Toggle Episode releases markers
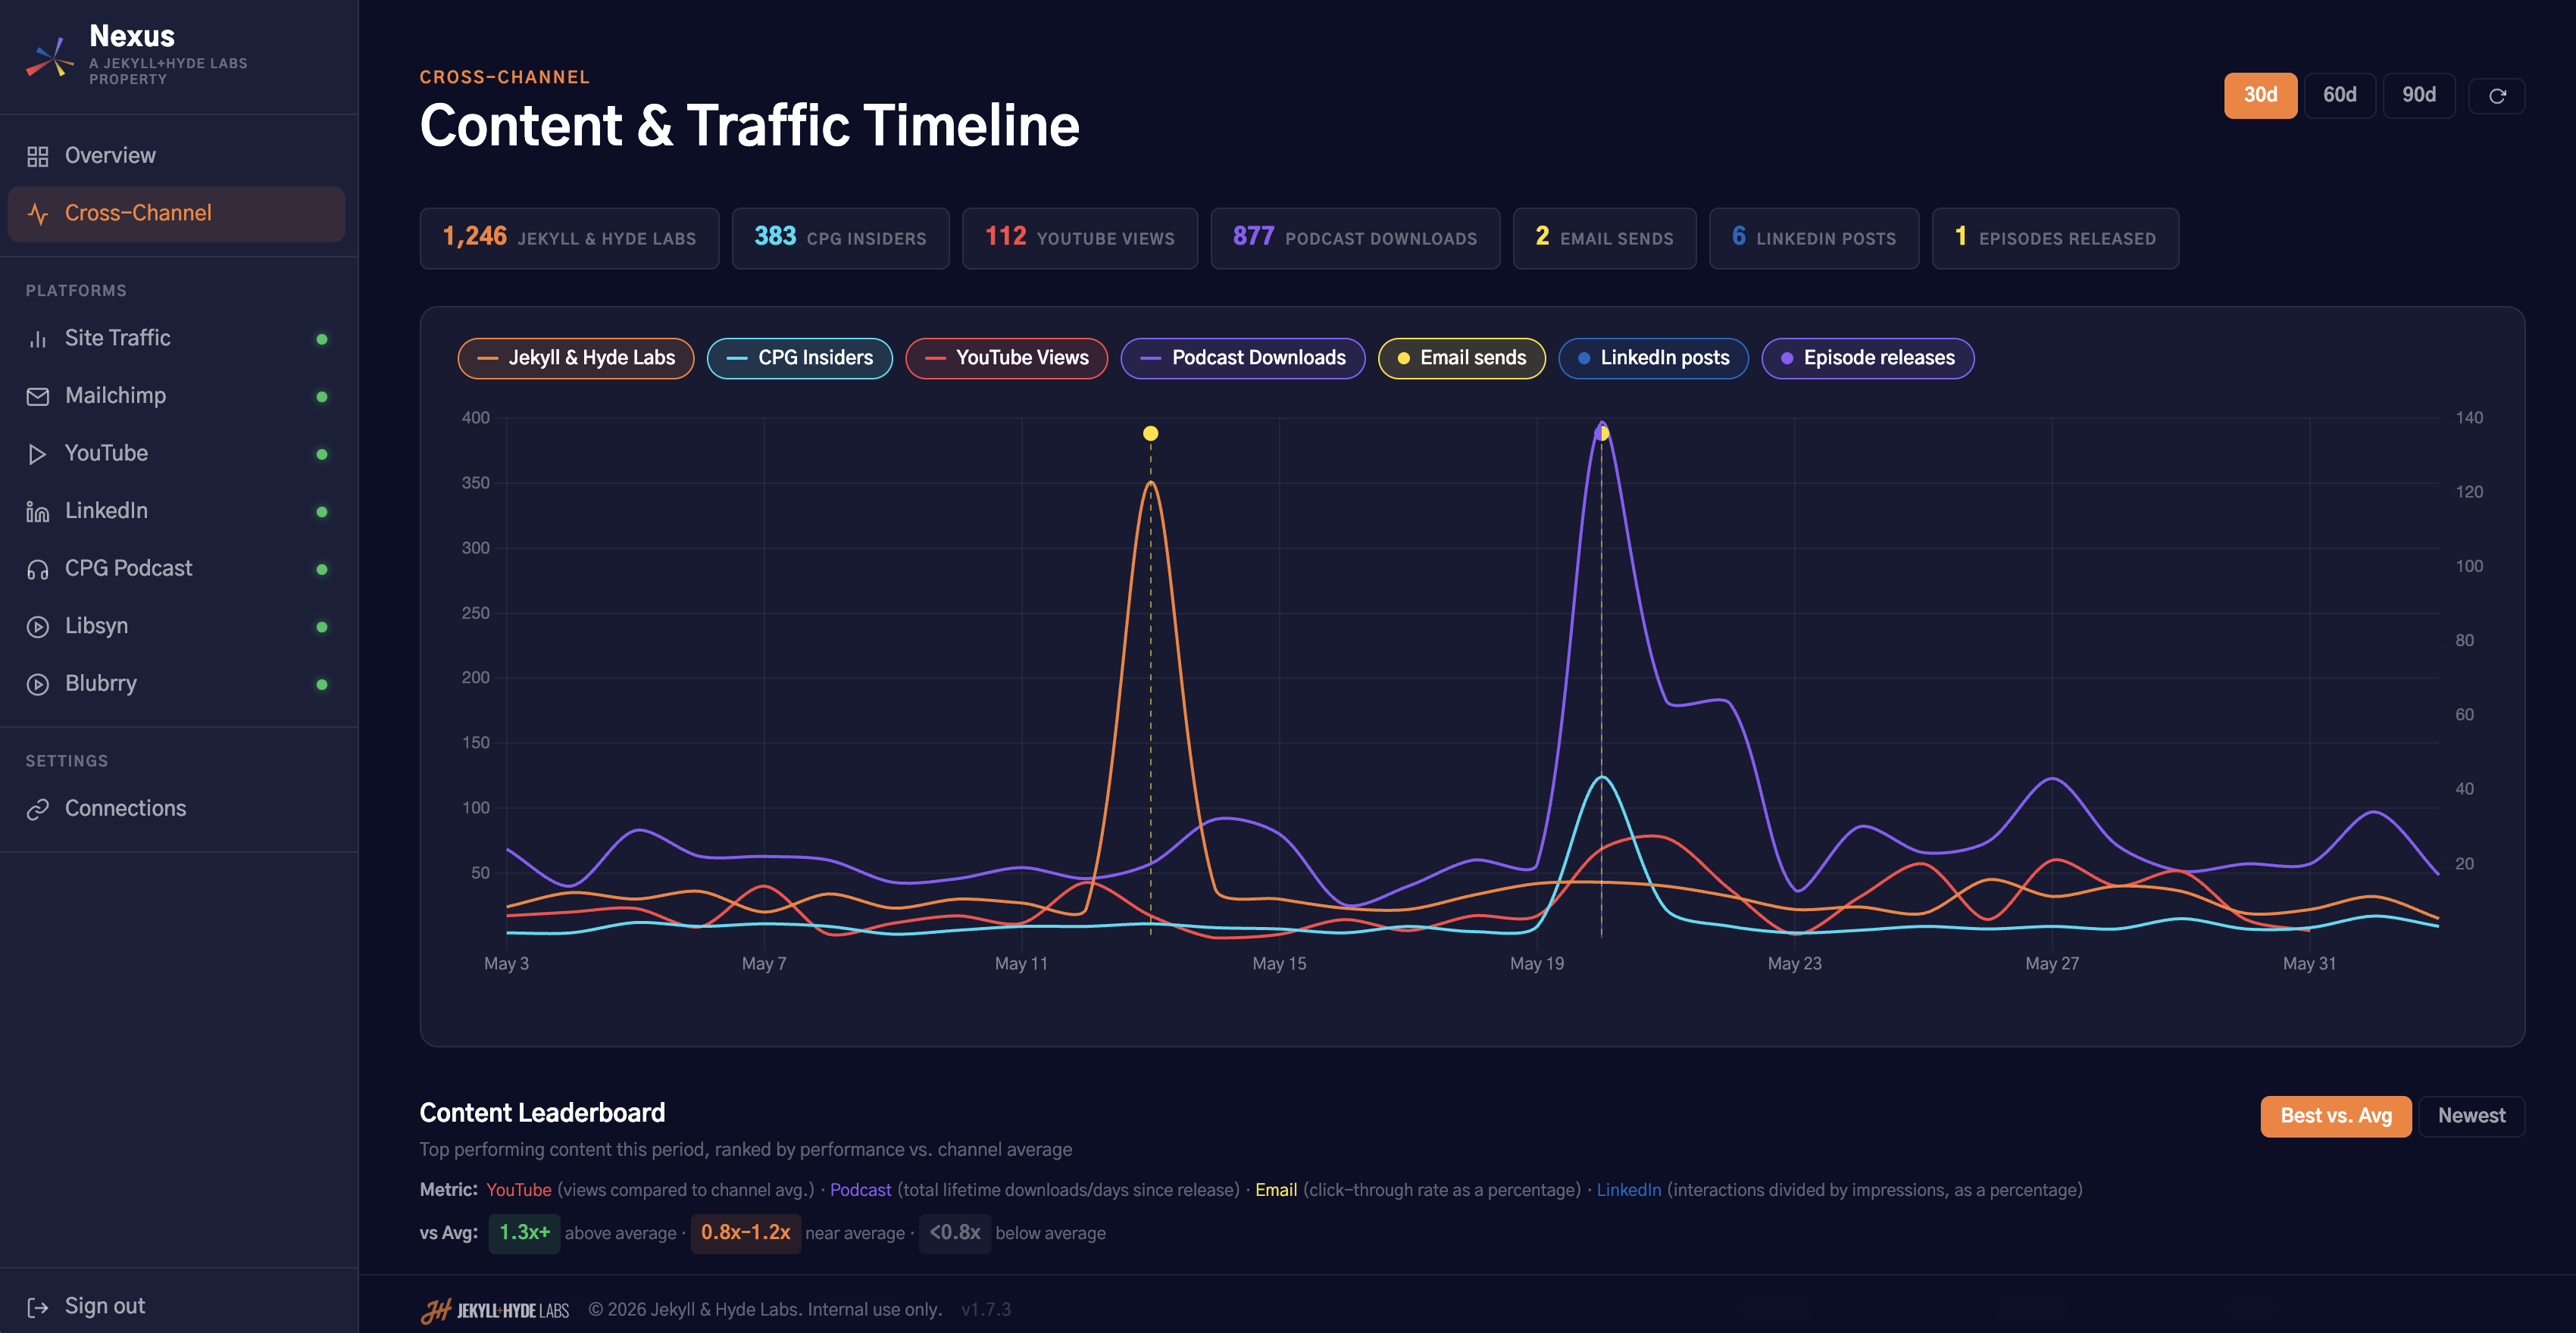 click(1867, 358)
